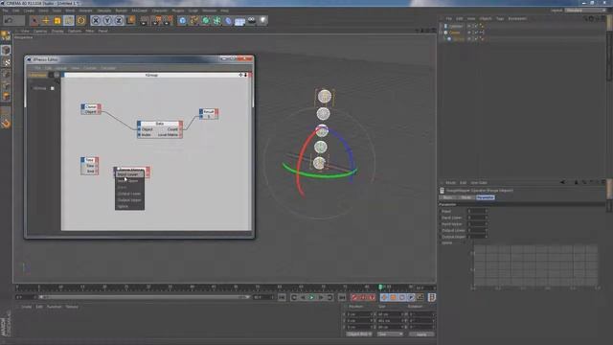Open the spline pen object palette
Screen dimensions: 613x345
[x=193, y=20]
